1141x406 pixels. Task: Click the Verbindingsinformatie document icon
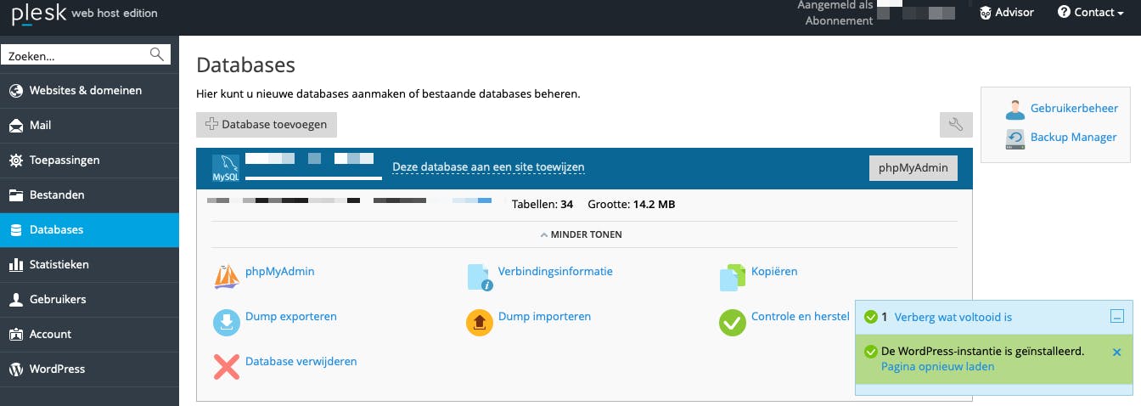[x=479, y=277]
